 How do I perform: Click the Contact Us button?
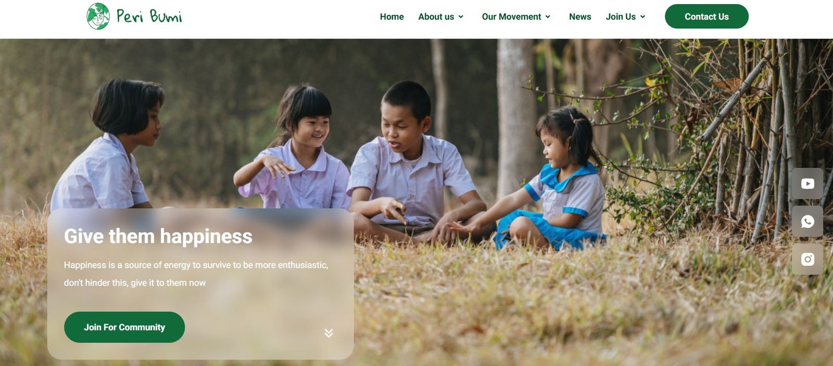click(706, 17)
